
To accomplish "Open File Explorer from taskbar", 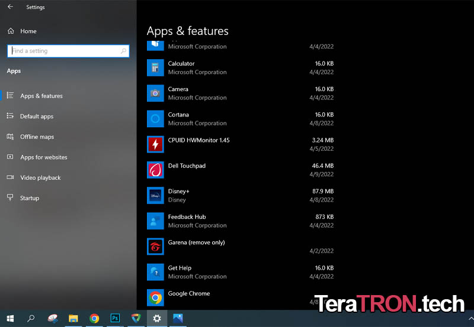I will tap(73, 318).
